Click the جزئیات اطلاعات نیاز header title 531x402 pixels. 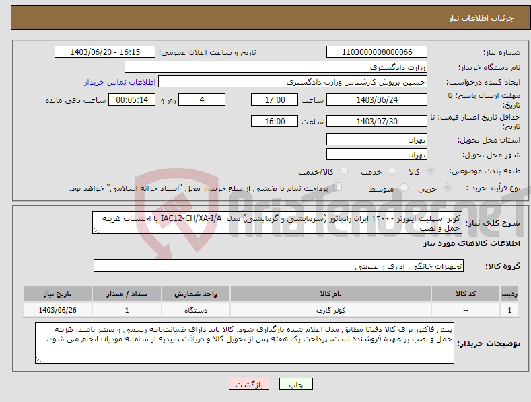pos(481,18)
